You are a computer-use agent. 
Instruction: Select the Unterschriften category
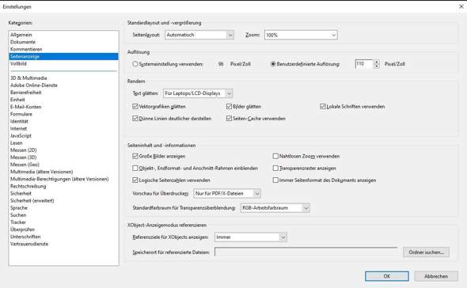pos(25,237)
